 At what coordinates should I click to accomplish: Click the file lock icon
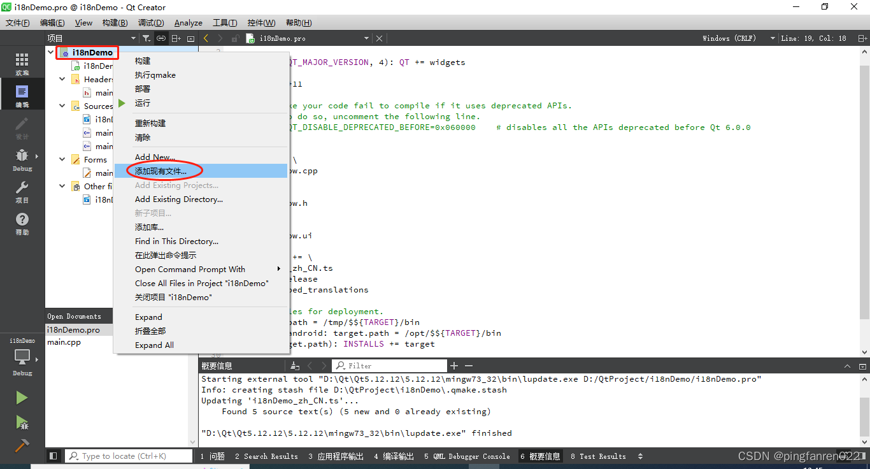pos(236,38)
